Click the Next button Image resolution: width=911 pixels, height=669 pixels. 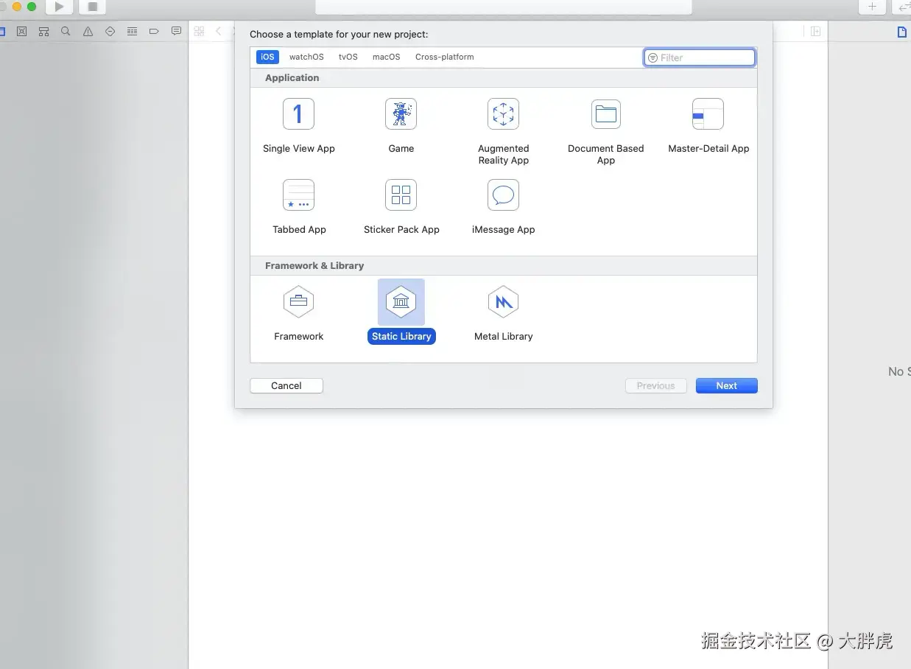tap(726, 385)
